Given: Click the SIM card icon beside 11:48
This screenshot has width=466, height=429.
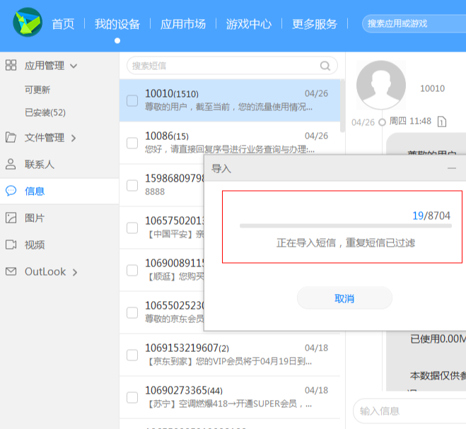Looking at the screenshot, I should [x=442, y=122].
